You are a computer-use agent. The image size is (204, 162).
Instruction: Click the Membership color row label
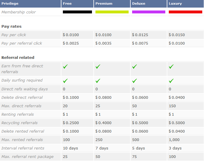(x=19, y=12)
